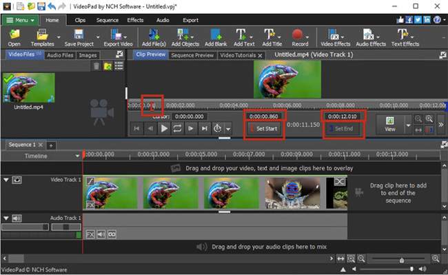Click the start time field 0:00:00.860
Screen dimensions: 448x275
click(x=263, y=116)
